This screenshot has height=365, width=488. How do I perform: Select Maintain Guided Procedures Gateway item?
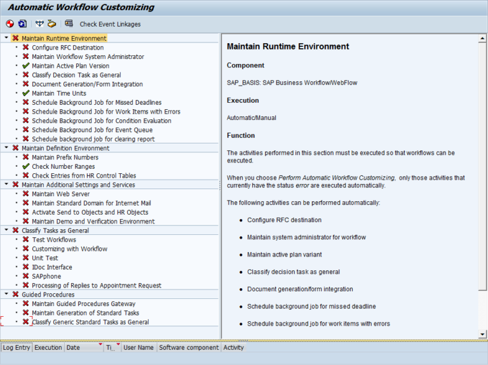[83, 304]
